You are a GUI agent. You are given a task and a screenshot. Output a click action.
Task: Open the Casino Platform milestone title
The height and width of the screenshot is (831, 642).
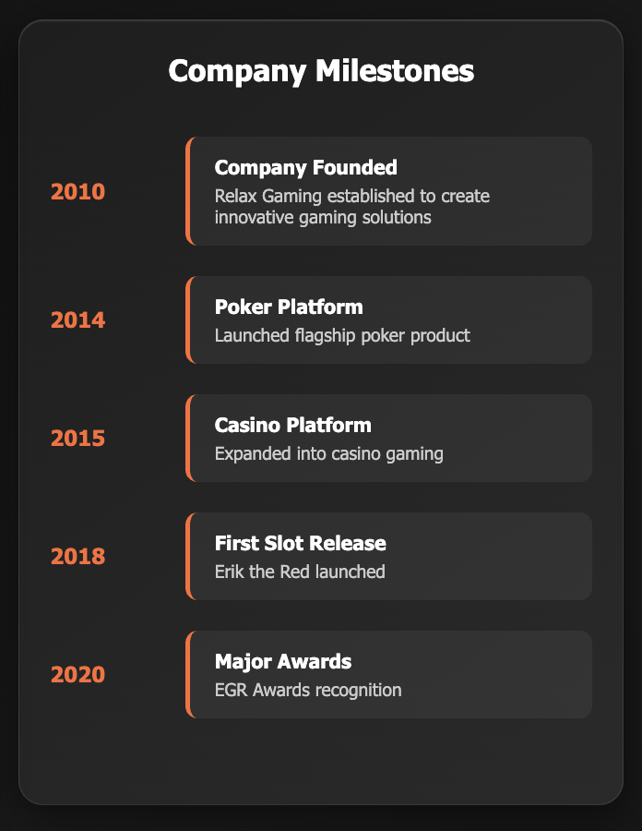pyautogui.click(x=292, y=425)
